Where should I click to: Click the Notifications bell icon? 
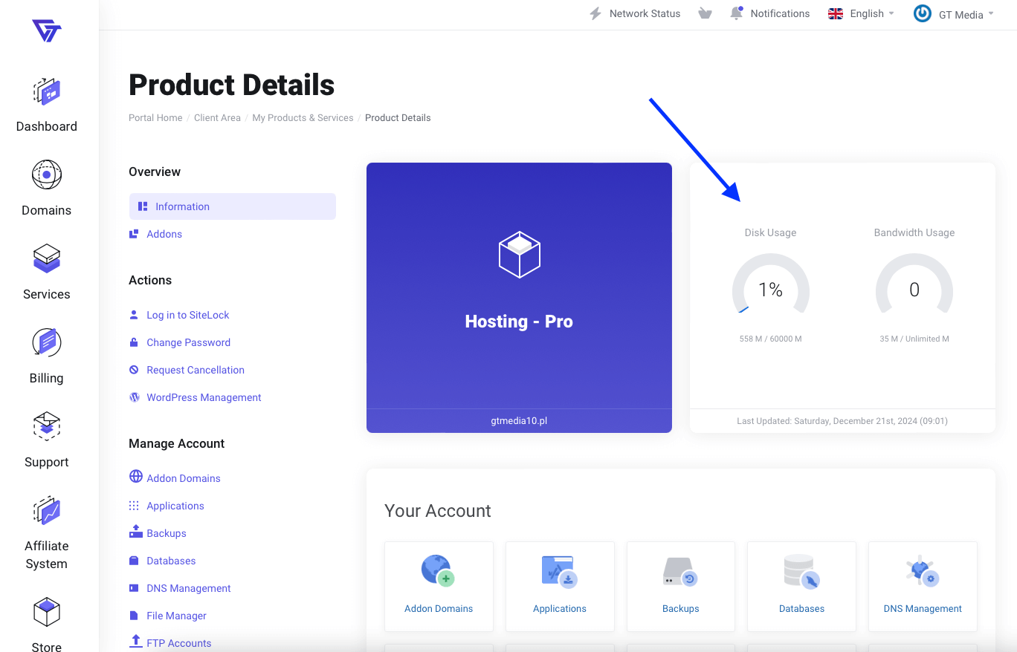(x=737, y=13)
